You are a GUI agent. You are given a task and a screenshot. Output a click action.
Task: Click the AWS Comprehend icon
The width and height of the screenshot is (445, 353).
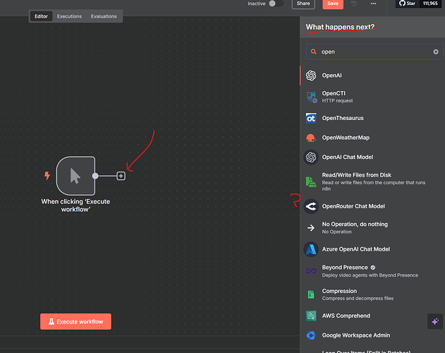point(311,316)
